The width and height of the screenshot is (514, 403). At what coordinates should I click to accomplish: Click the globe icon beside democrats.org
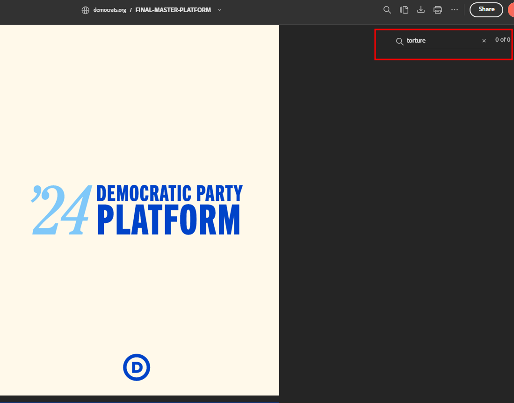85,10
